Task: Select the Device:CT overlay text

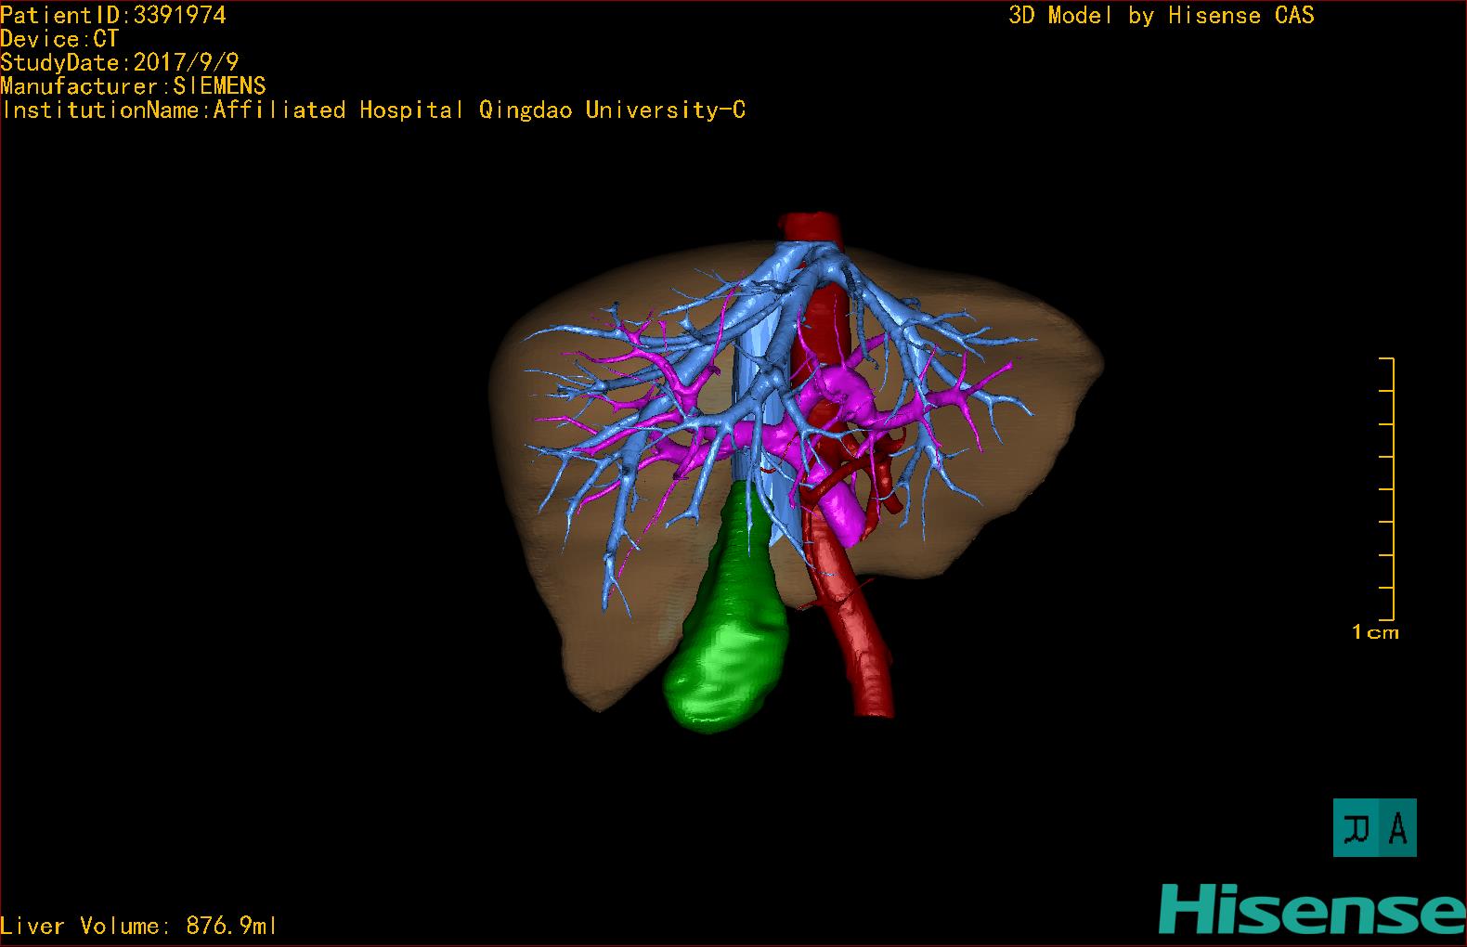Action: 59,39
